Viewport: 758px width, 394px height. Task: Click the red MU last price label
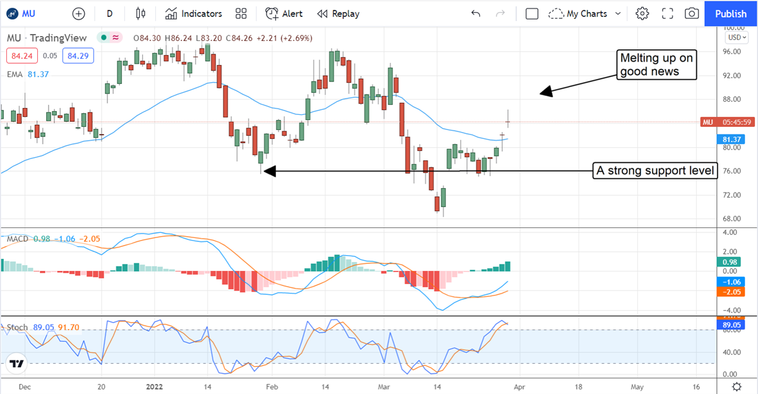728,122
